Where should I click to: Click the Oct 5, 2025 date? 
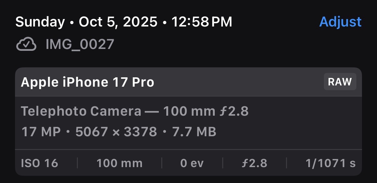[118, 22]
